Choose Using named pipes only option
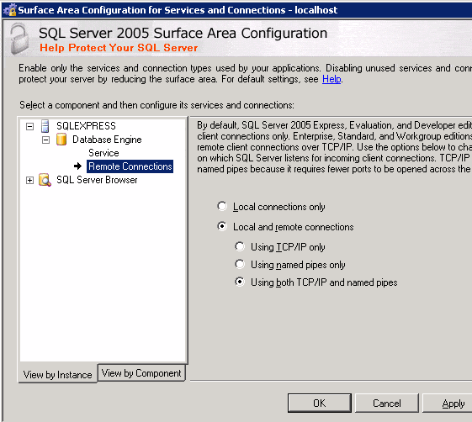472x422 pixels. (240, 264)
